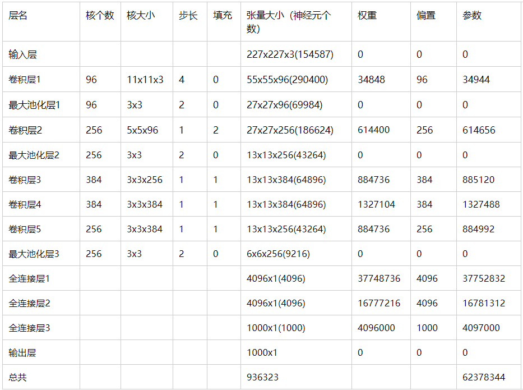Select the 最大池化层2 row label
523x390 pixels.
pos(34,155)
